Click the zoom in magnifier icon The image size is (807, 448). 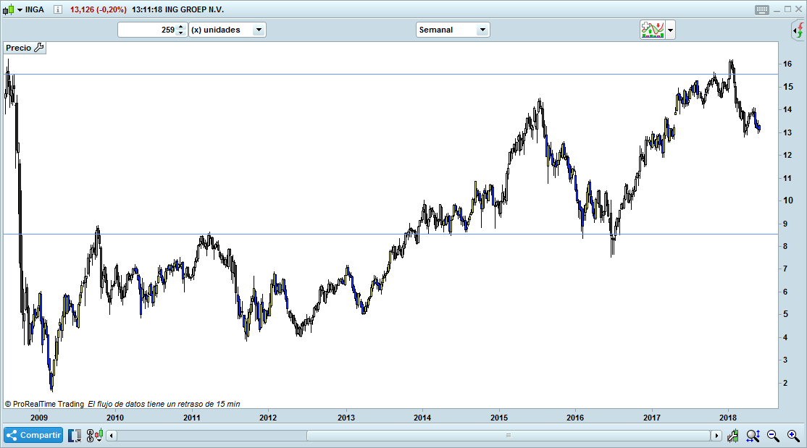point(793,436)
